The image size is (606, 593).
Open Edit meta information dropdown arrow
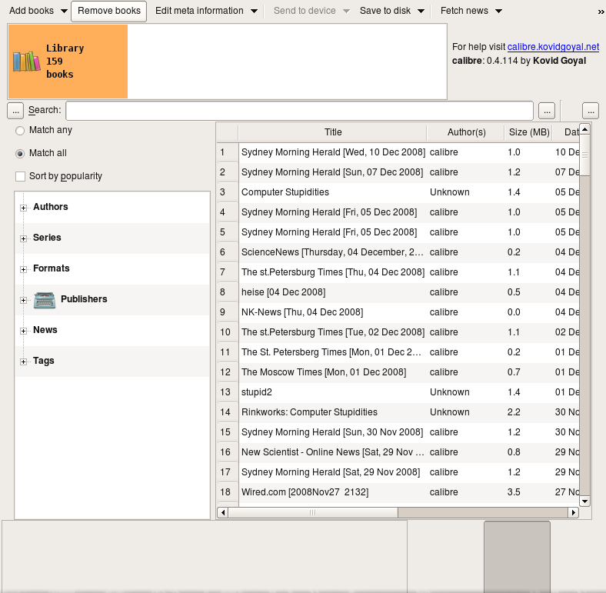point(254,12)
